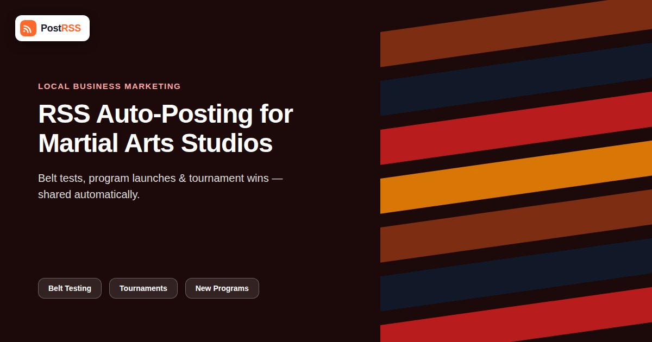
Task: Click the 'Belt tests, program launches' subtitle
Action: click(160, 186)
